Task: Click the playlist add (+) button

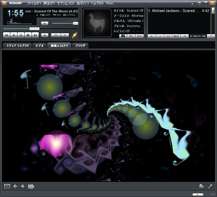Action: coord(152,36)
